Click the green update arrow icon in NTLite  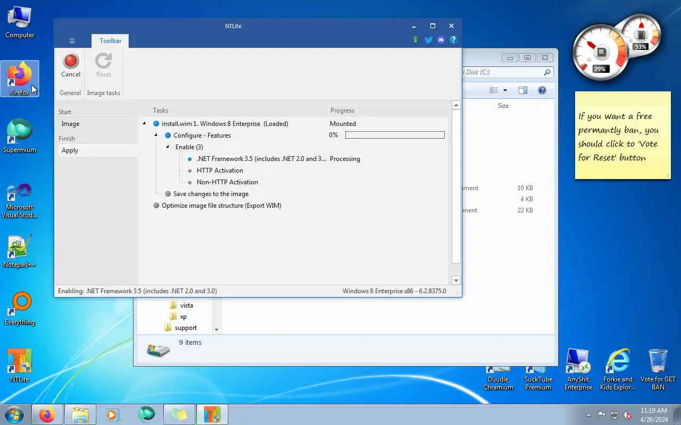tap(416, 40)
